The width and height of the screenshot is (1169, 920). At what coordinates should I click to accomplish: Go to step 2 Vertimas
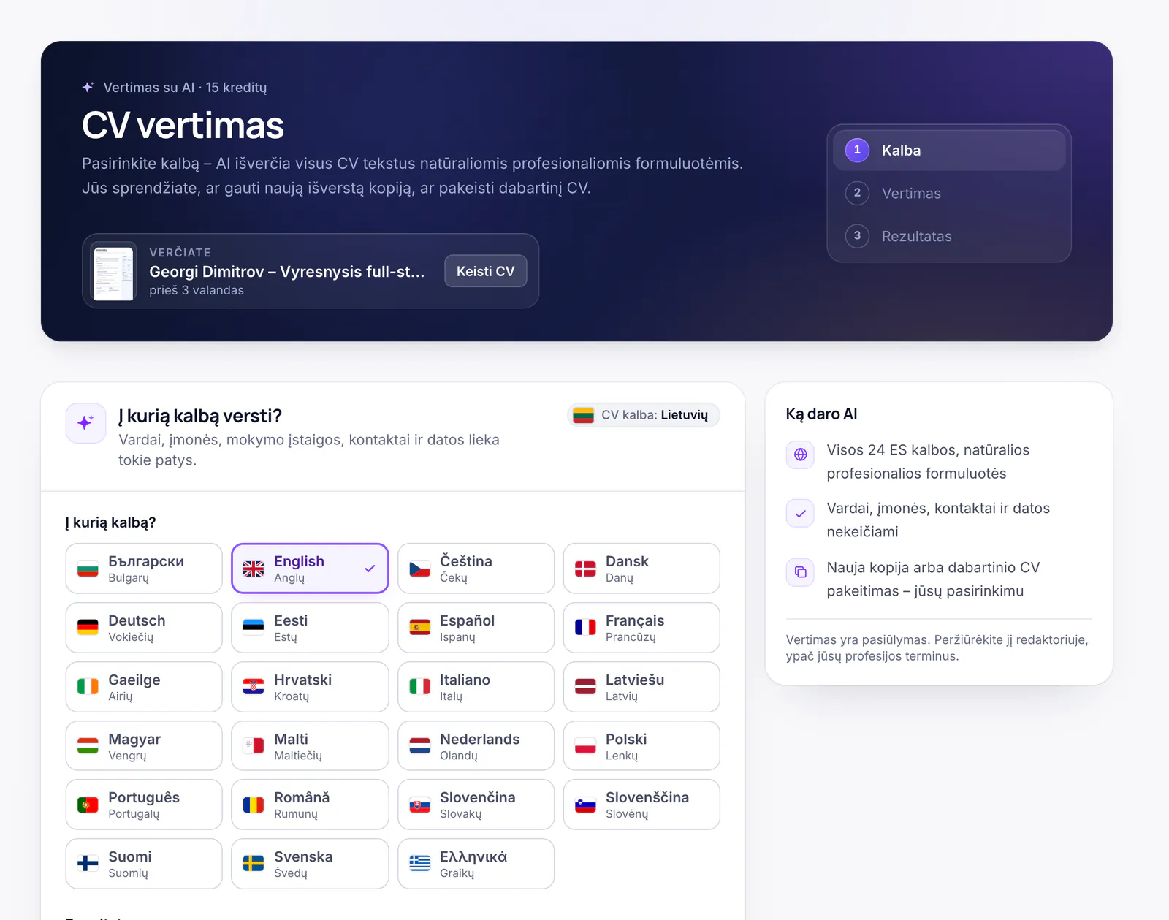[x=949, y=194]
